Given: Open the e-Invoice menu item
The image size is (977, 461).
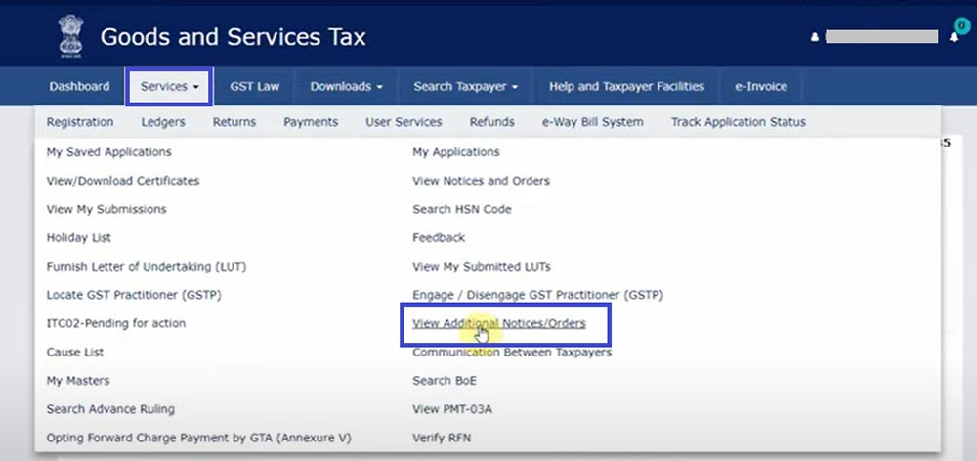Looking at the screenshot, I should tap(760, 86).
